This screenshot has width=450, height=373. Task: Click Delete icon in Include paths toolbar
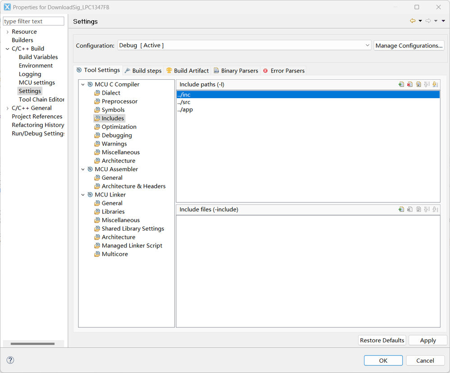[x=410, y=84]
